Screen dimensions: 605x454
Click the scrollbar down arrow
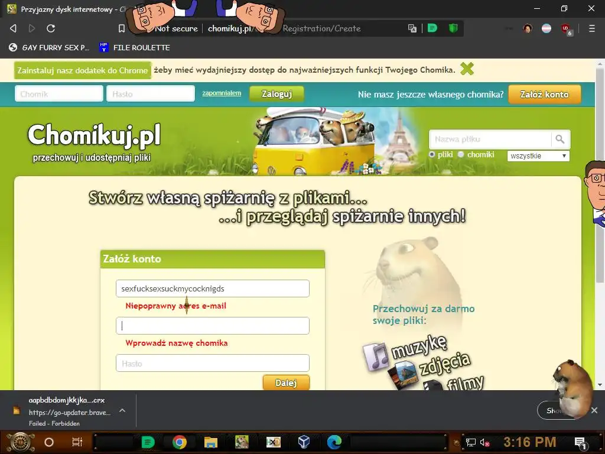point(600,384)
